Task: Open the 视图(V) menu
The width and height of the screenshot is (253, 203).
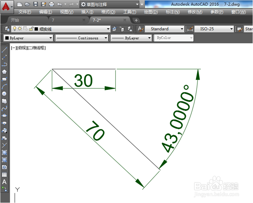Action: click(x=66, y=12)
